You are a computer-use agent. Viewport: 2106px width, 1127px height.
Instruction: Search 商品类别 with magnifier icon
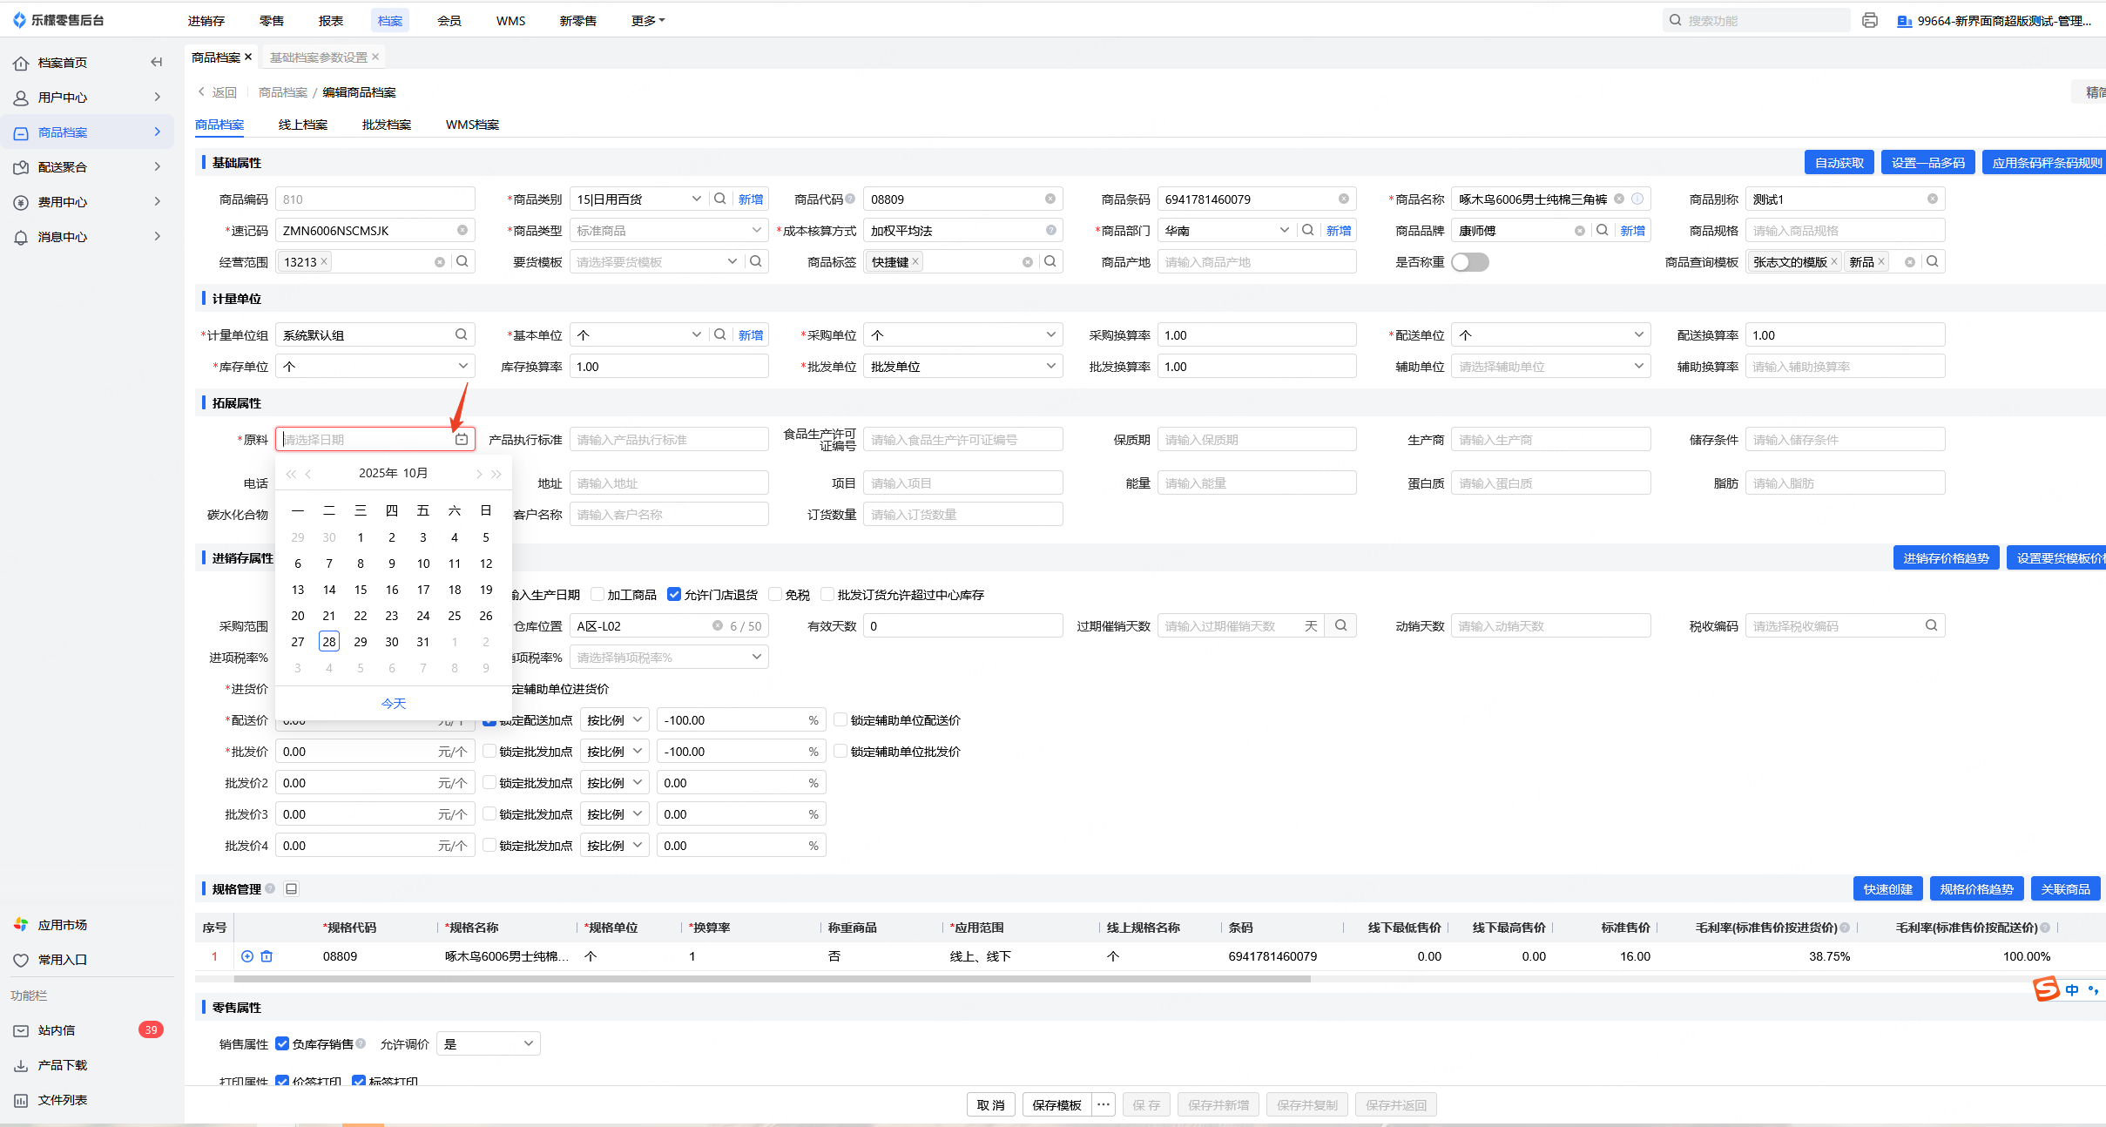[720, 199]
